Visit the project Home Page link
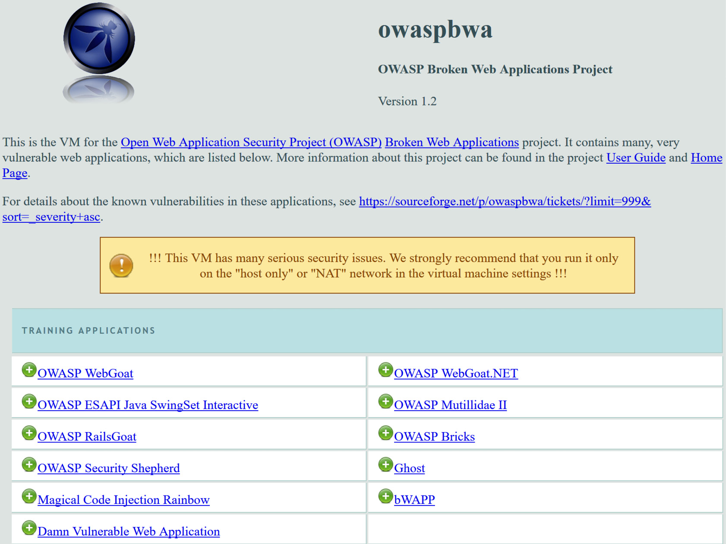Viewport: 726px width, 544px height. 707,158
